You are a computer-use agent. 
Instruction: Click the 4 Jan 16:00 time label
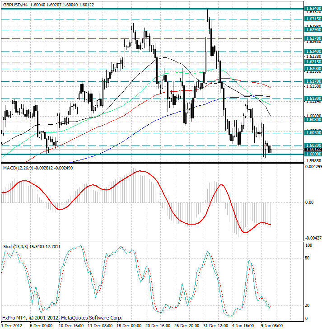click(243, 326)
